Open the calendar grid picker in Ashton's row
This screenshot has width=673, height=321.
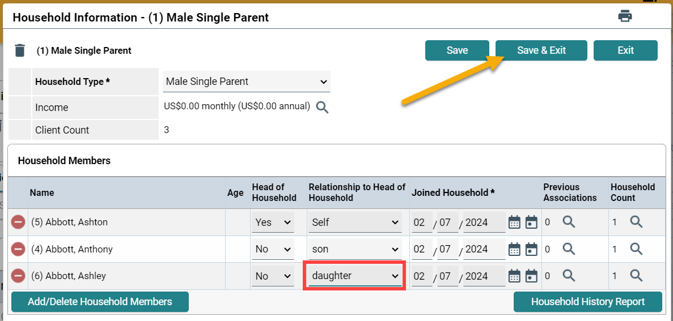point(514,222)
